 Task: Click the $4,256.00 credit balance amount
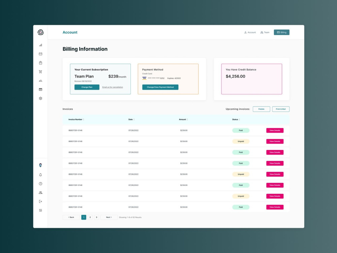pos(235,76)
